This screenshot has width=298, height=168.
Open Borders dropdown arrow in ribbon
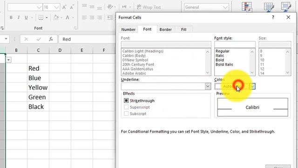point(47,18)
